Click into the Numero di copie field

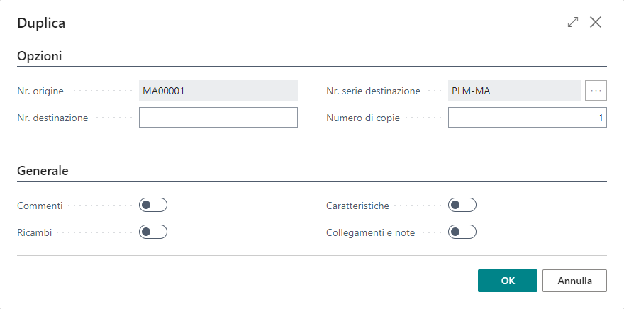pos(527,118)
